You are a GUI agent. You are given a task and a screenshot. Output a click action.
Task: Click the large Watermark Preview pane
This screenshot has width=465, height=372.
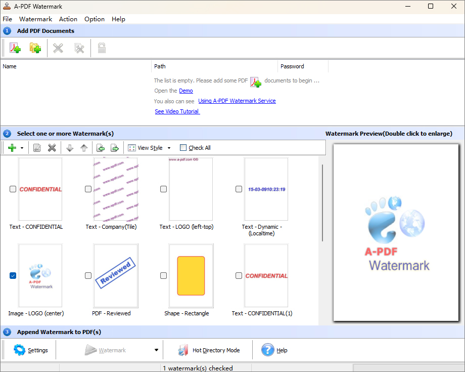396,232
